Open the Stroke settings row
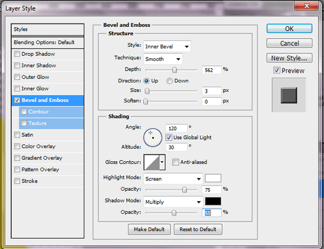The height and width of the screenshot is (249, 324). tap(48, 181)
